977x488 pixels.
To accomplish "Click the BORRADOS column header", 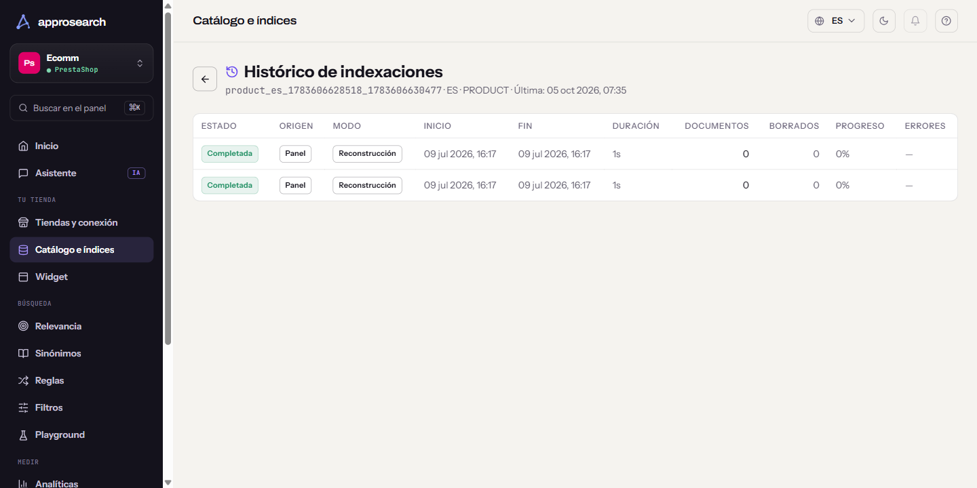I will (x=794, y=126).
